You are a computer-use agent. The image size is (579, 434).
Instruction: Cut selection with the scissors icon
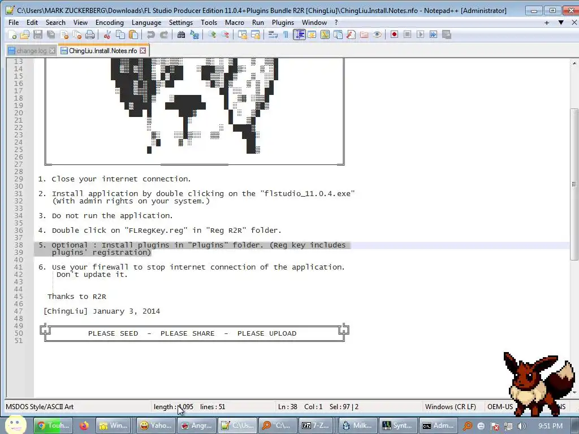[107, 34]
